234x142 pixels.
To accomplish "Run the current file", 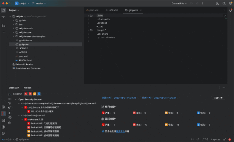I will tap(192, 3).
